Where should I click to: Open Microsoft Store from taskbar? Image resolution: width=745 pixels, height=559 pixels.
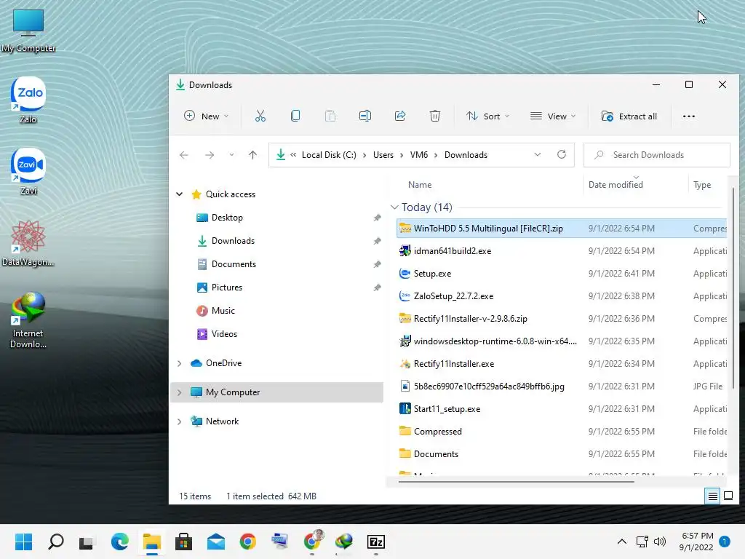click(x=183, y=542)
